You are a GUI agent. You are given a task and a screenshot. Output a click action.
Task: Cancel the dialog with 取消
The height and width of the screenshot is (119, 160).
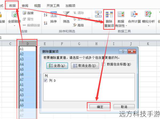click(x=124, y=107)
